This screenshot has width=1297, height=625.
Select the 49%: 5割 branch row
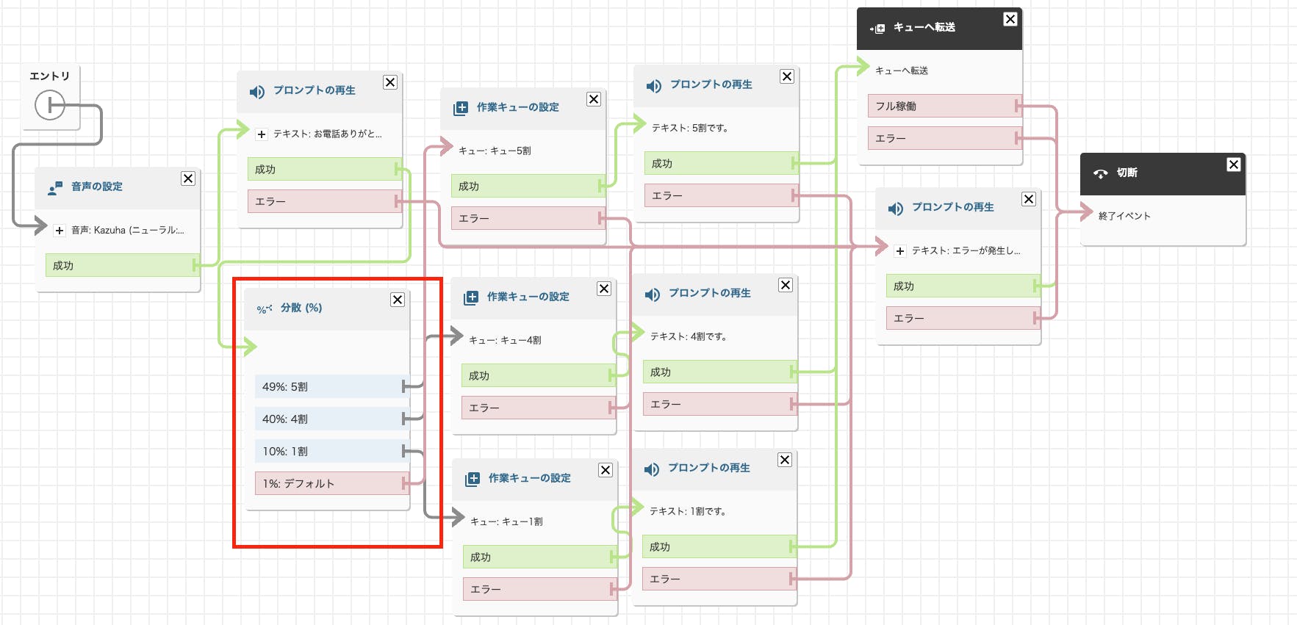[332, 386]
